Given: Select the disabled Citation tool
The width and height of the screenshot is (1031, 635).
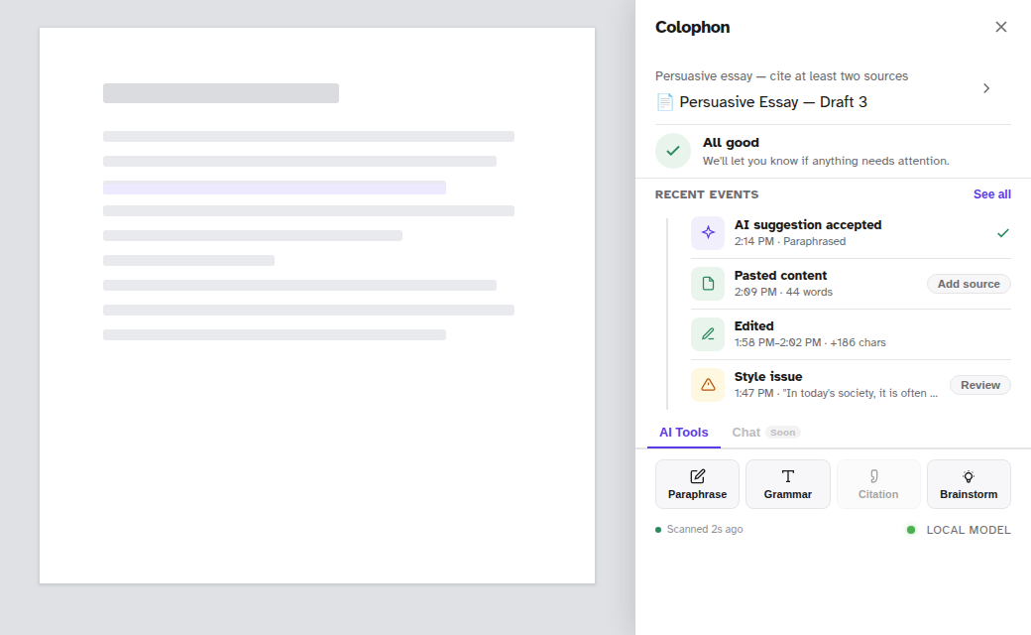Looking at the screenshot, I should [877, 484].
